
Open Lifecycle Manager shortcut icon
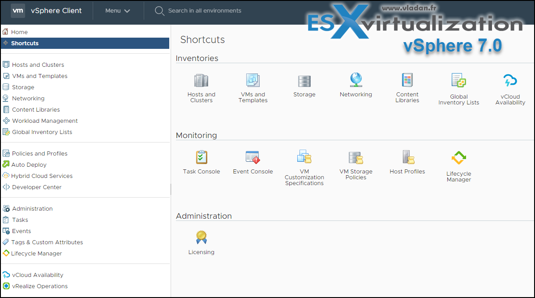458,158
